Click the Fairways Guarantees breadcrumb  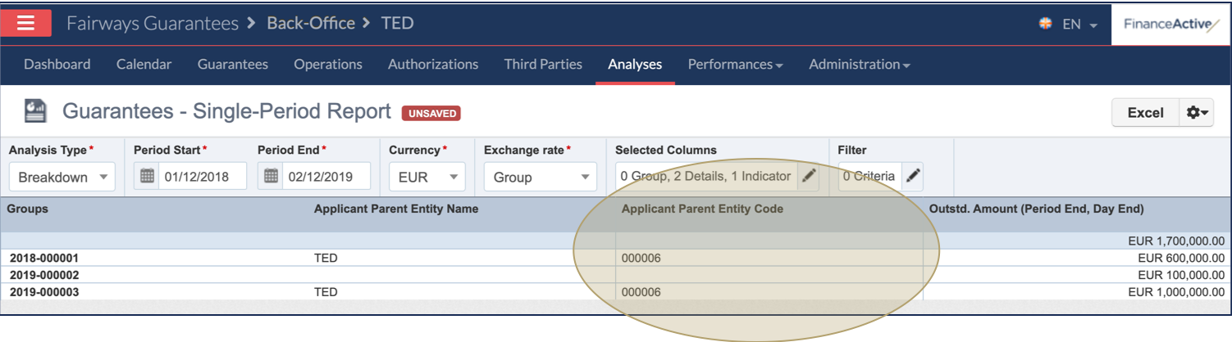tap(153, 23)
